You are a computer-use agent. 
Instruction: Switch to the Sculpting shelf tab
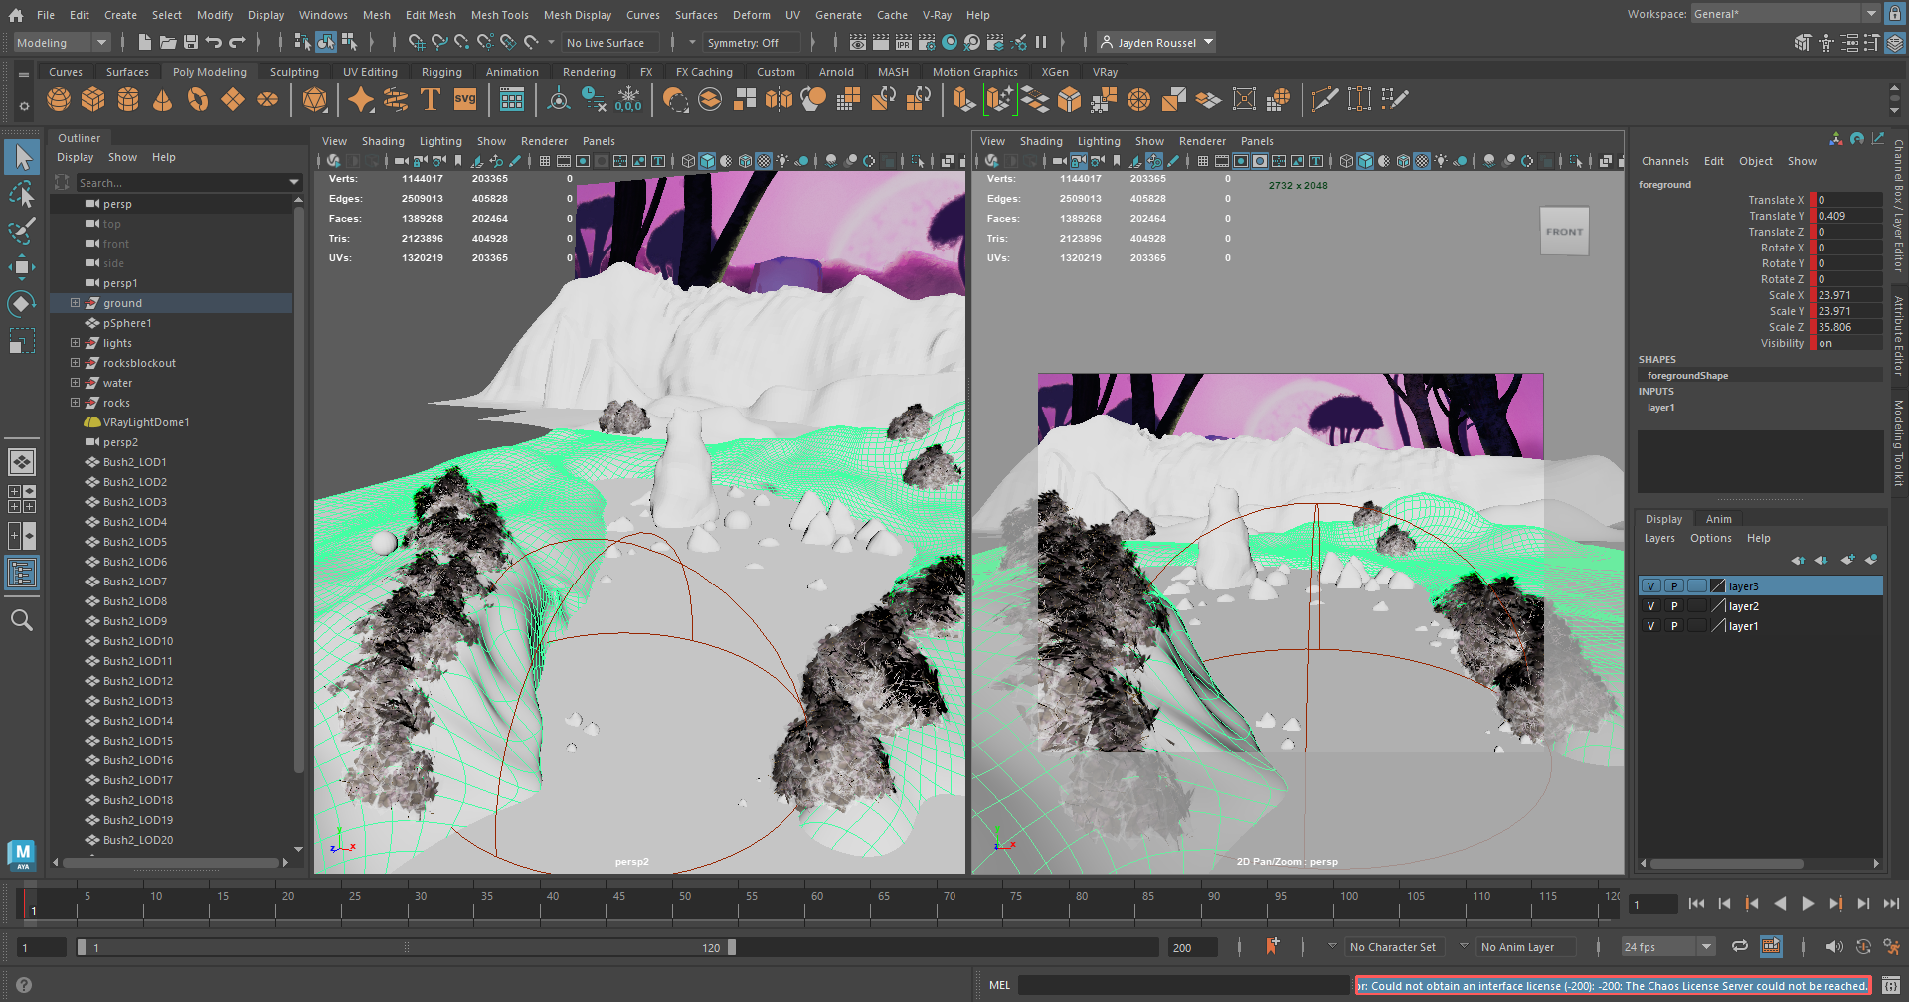(x=294, y=72)
